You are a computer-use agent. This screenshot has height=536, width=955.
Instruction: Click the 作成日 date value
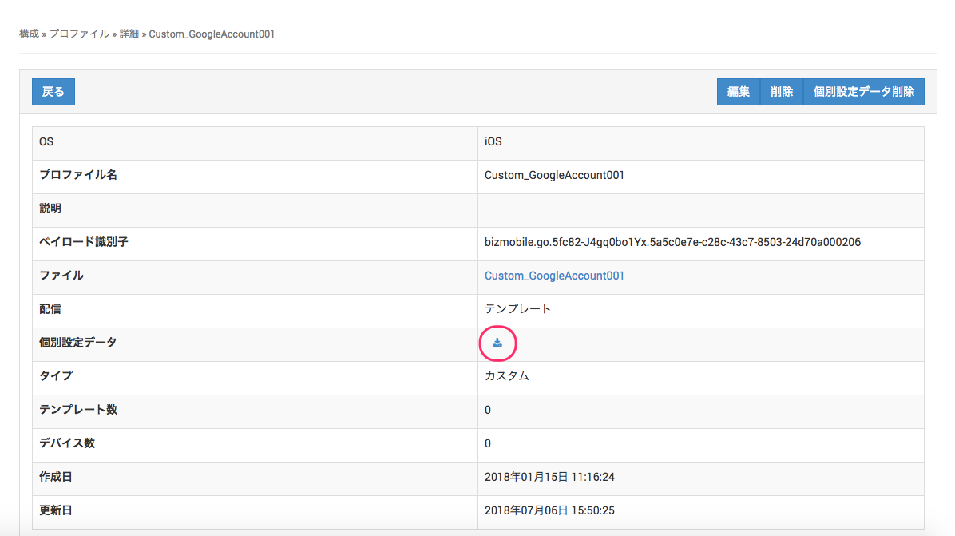click(x=549, y=477)
